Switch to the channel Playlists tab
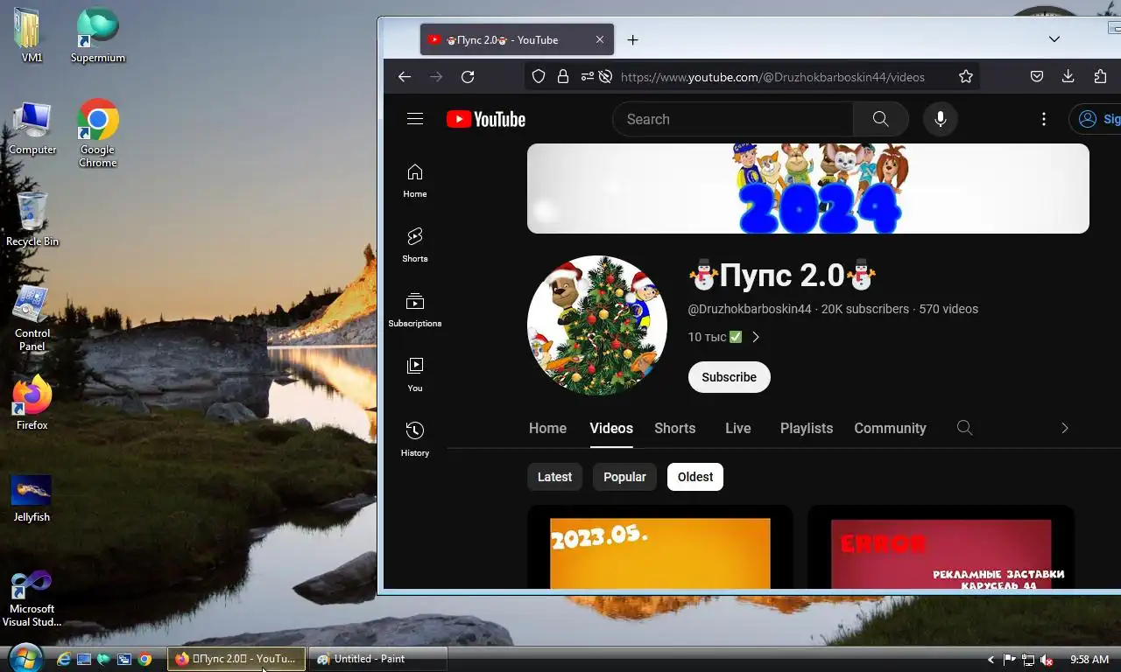 [807, 428]
